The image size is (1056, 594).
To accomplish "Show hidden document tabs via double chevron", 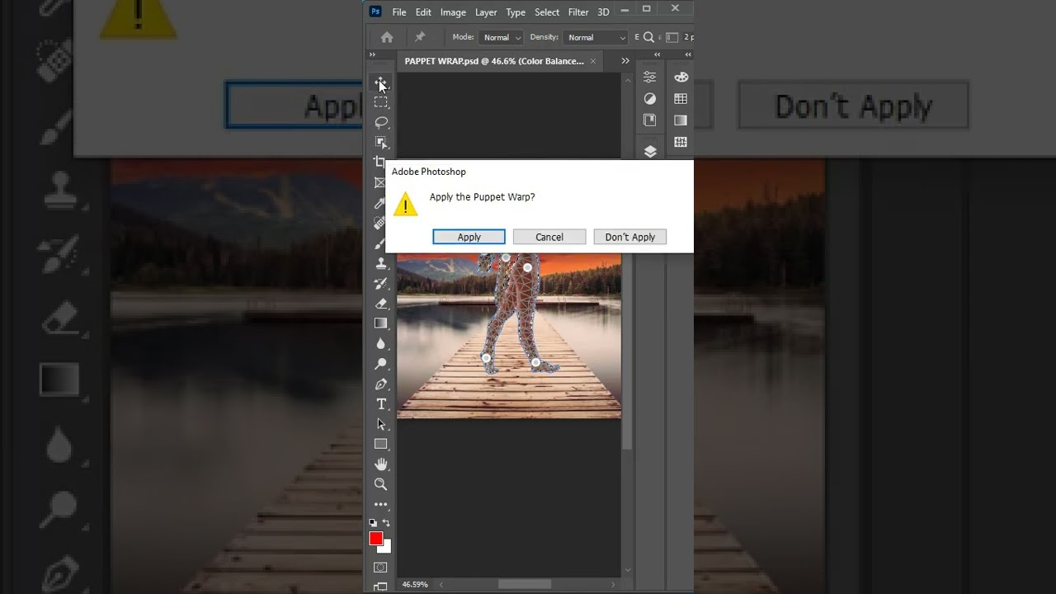I will pyautogui.click(x=625, y=61).
